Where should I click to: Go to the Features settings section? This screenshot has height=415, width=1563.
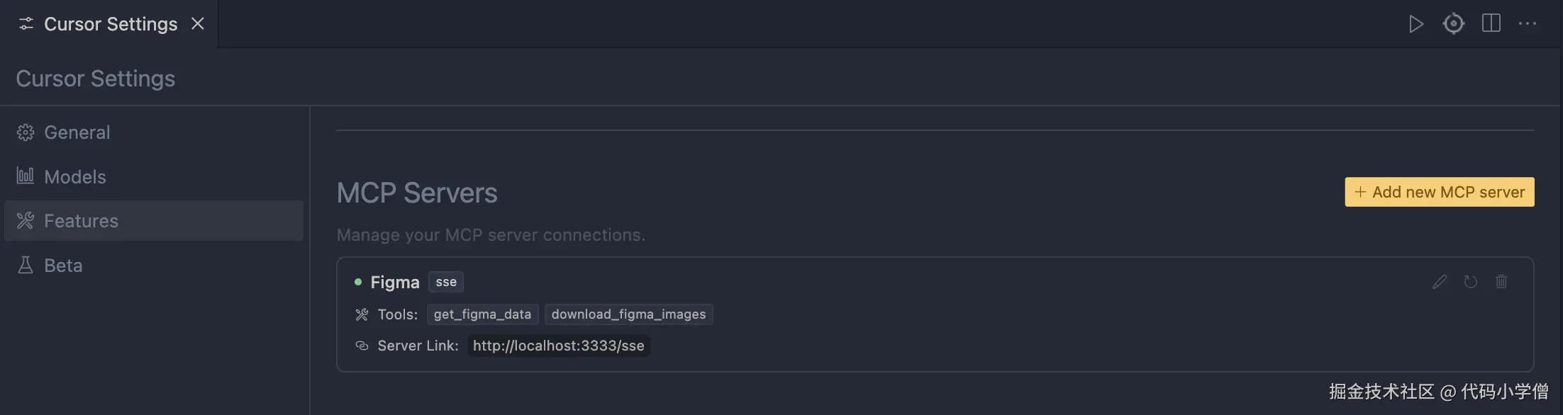coord(81,221)
